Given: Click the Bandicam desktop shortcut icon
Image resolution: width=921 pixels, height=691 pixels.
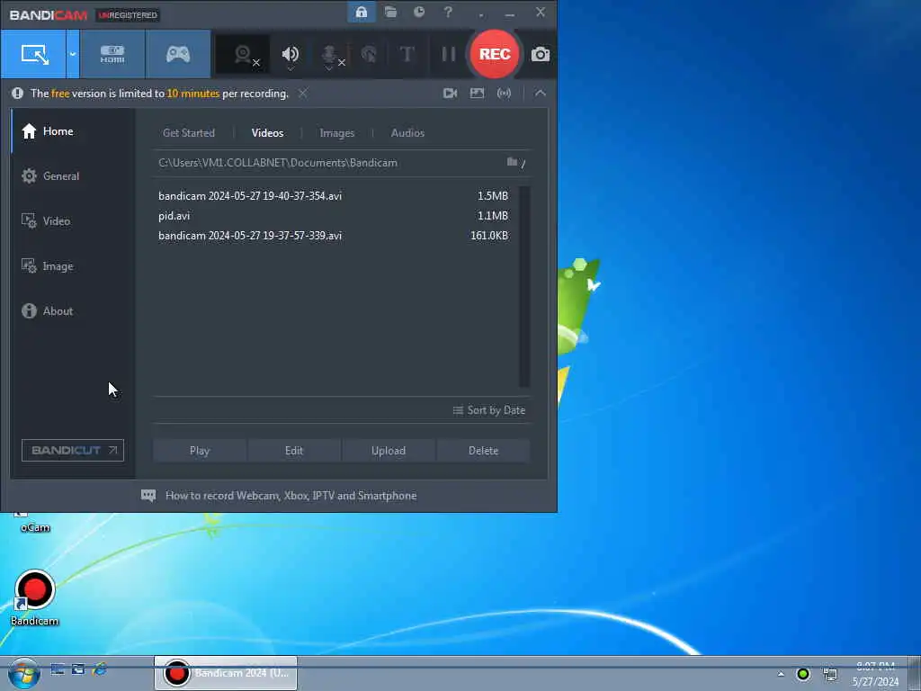Looking at the screenshot, I should pyautogui.click(x=35, y=590).
